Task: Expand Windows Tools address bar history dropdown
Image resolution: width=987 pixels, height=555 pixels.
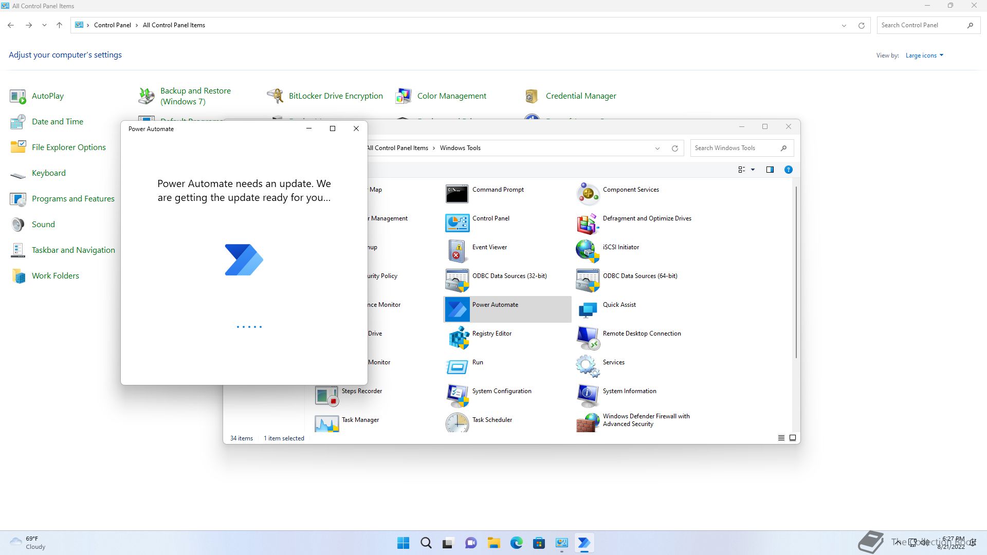Action: click(657, 148)
